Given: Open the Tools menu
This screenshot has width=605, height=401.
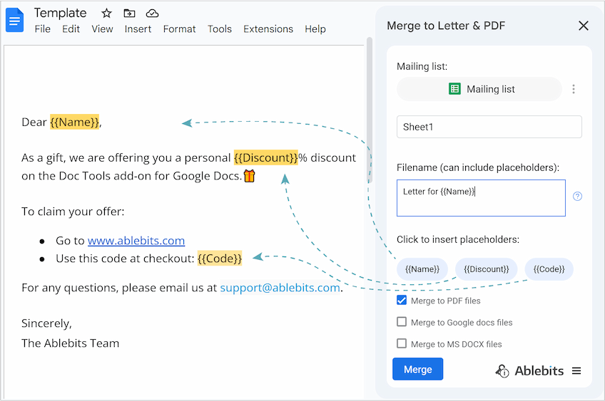Looking at the screenshot, I should pyautogui.click(x=220, y=29).
